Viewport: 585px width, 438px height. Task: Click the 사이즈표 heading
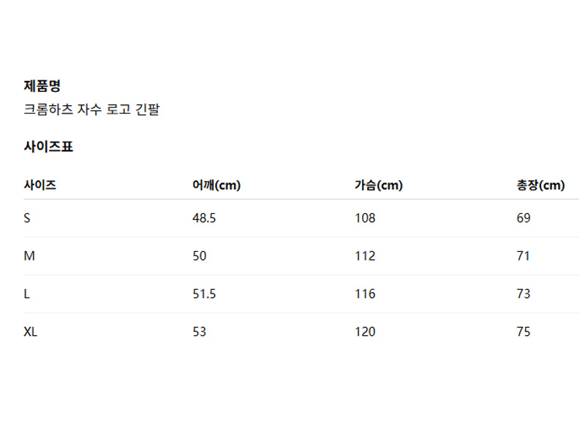48,147
